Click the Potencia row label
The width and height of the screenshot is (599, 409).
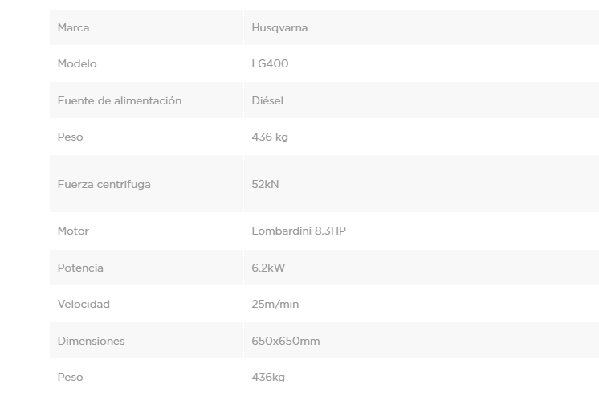[80, 268]
